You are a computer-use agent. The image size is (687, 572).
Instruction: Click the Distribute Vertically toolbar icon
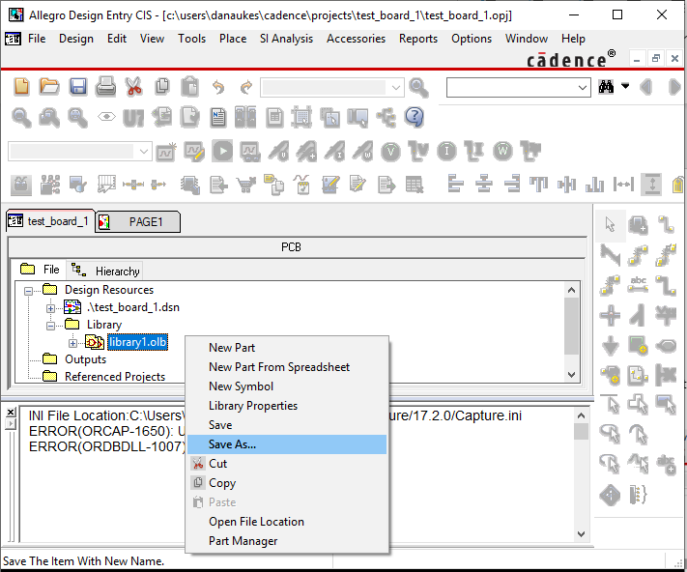click(652, 184)
